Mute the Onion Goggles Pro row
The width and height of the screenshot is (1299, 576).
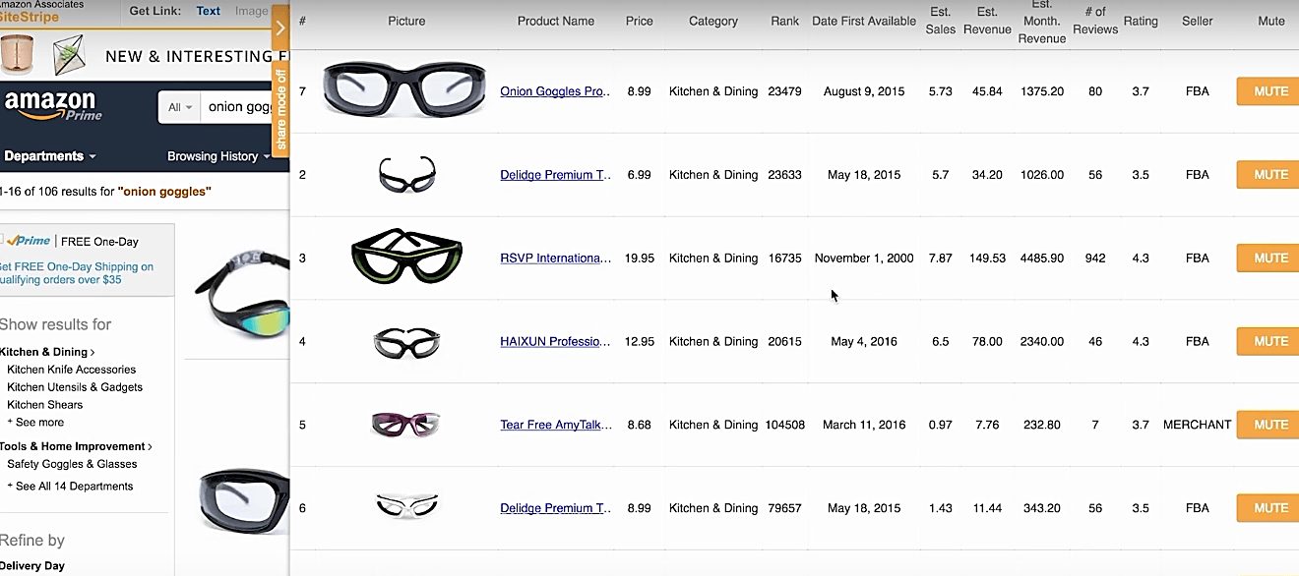[1269, 91]
